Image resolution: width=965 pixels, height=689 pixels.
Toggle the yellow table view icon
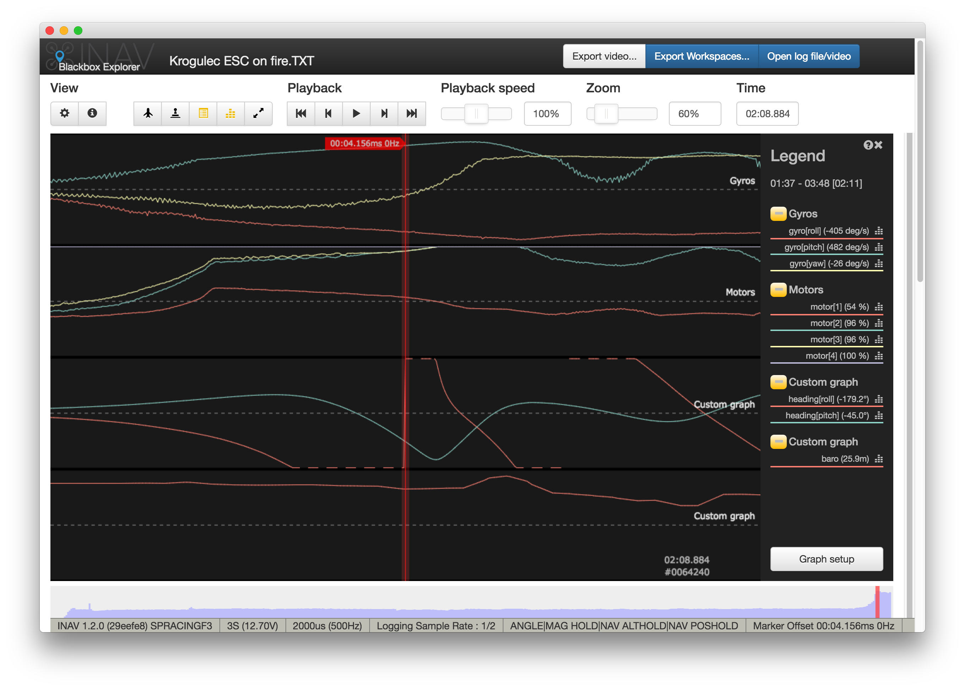(x=203, y=113)
